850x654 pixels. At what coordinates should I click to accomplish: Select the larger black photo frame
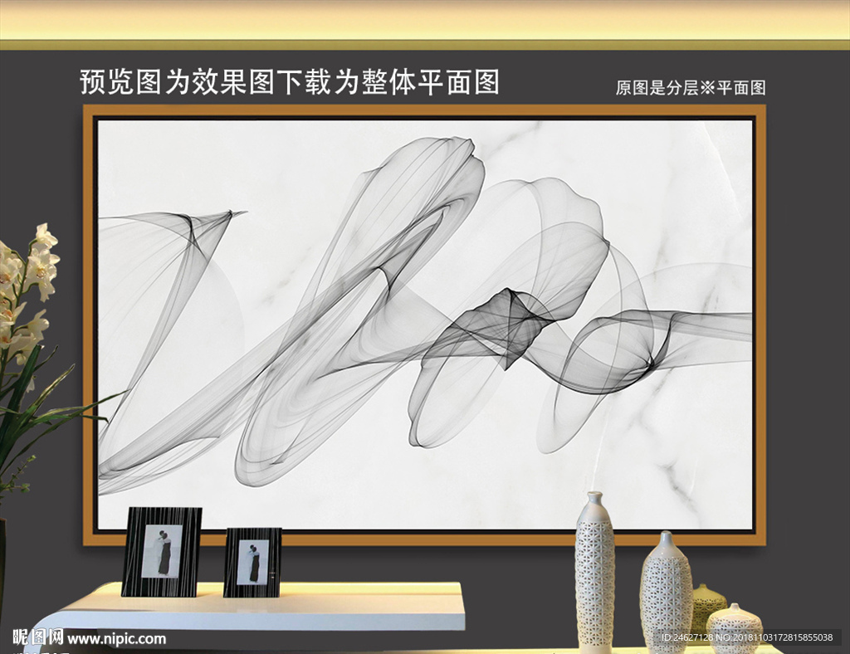163,552
